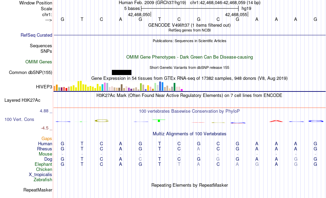
Task: Click the H3K27Ac Mark track title
Action: (189, 96)
